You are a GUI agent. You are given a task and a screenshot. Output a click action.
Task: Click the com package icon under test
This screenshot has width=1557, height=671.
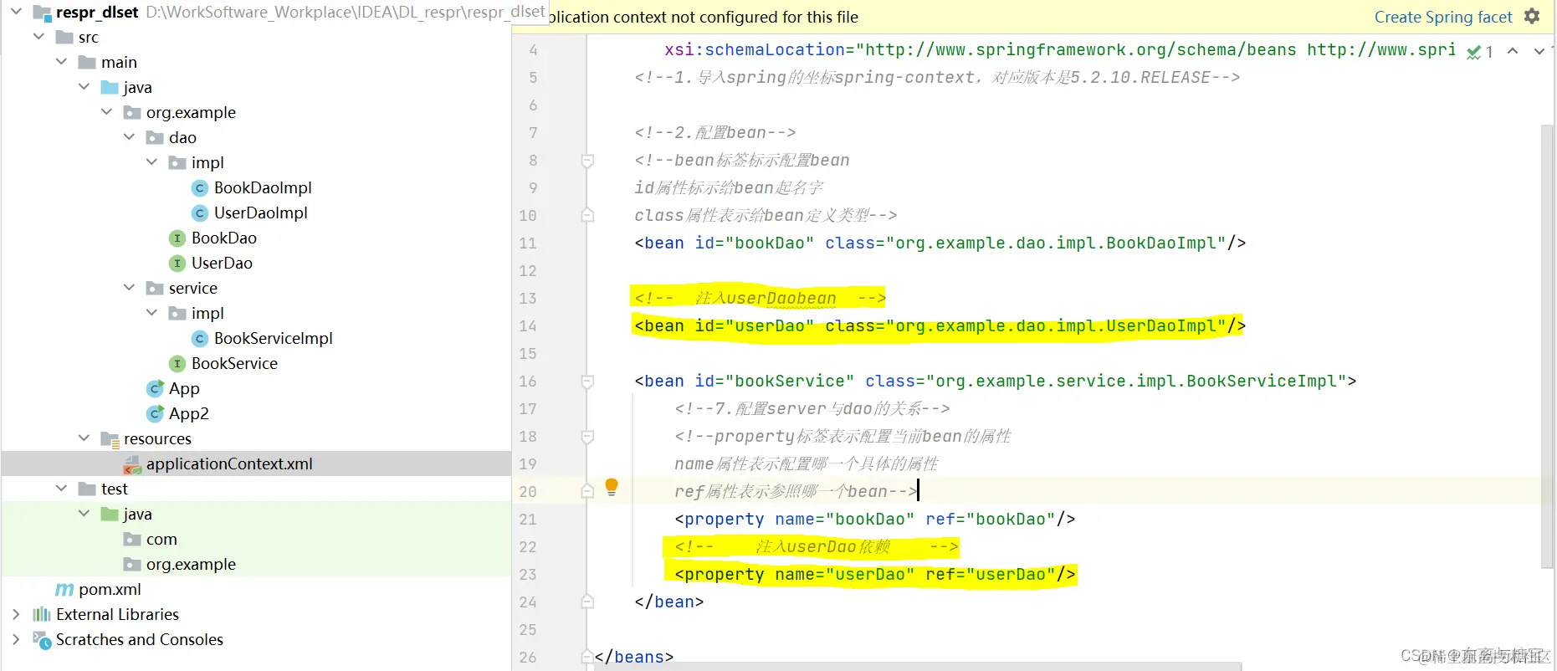coord(132,540)
